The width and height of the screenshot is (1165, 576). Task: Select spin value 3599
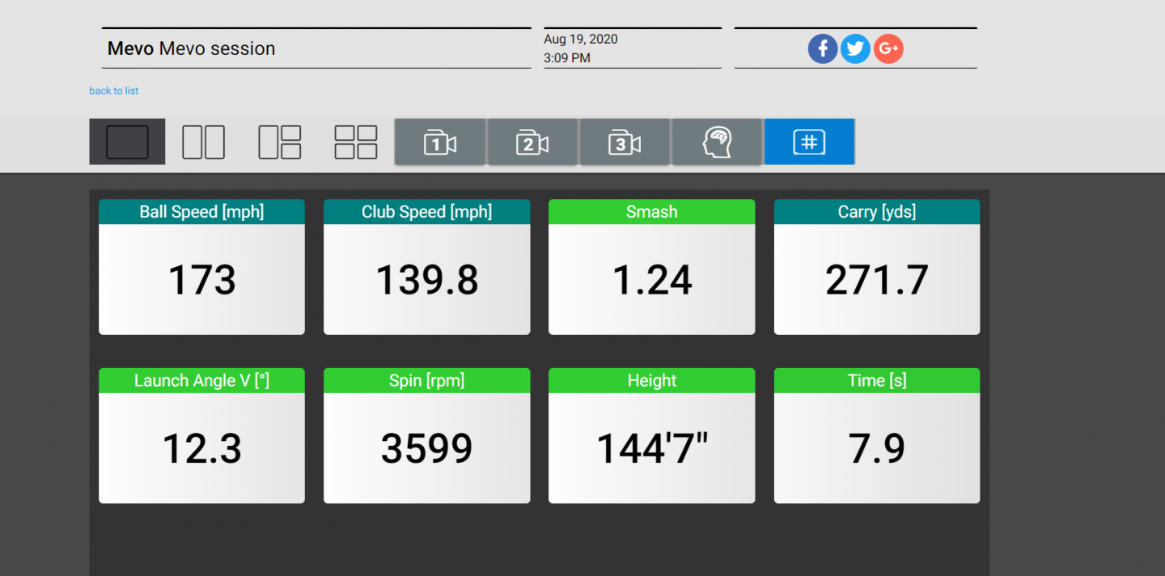coord(426,448)
